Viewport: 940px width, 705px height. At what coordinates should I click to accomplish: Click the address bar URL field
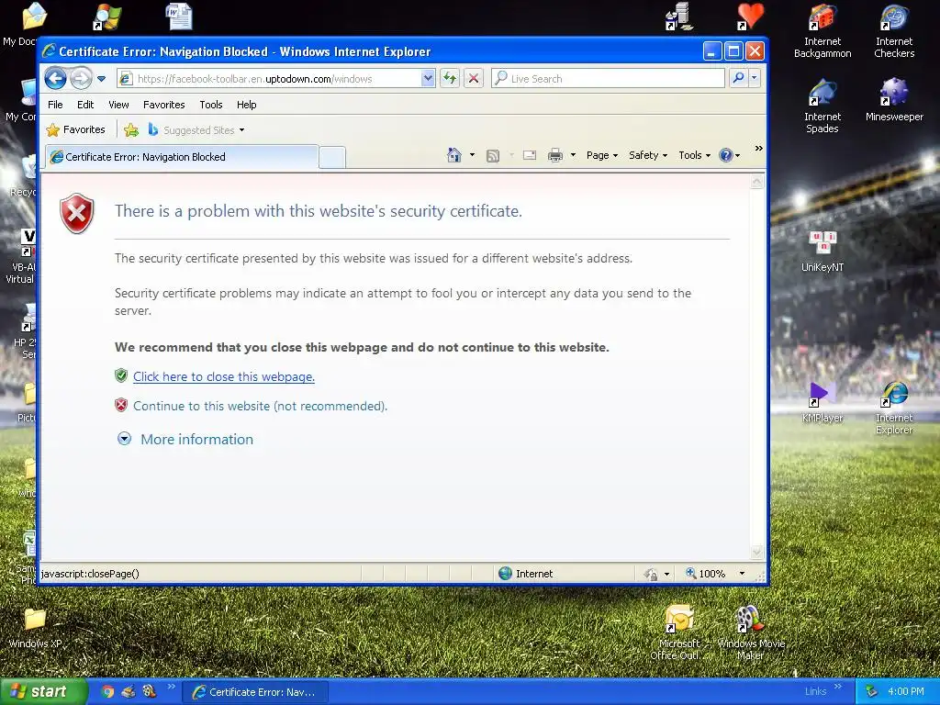[269, 79]
